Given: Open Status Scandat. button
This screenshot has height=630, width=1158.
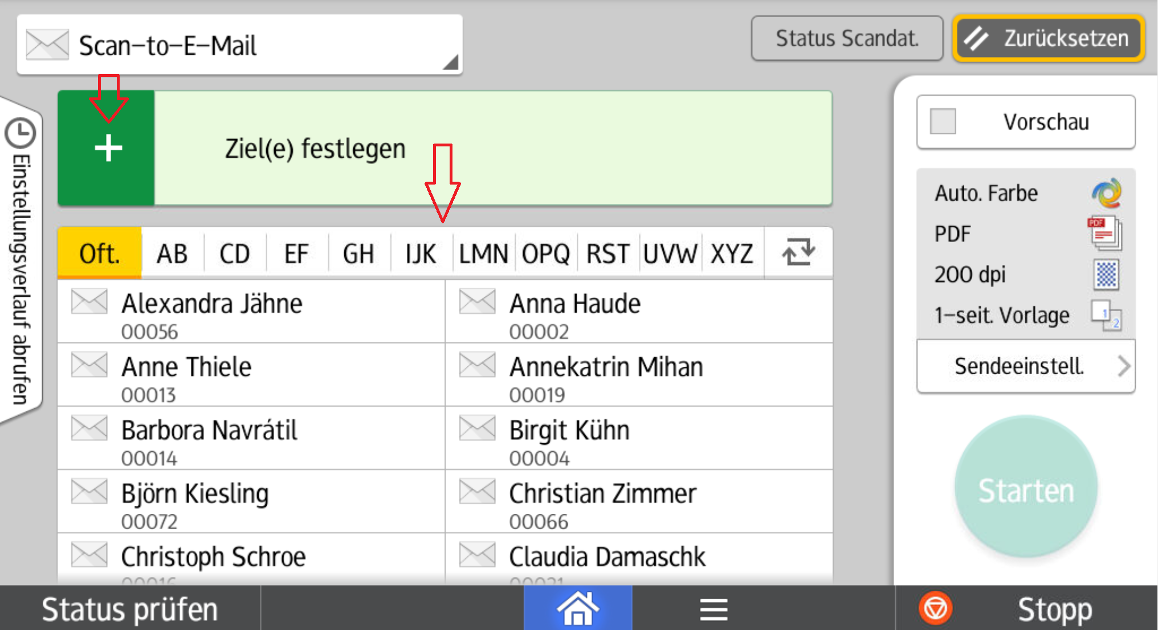Looking at the screenshot, I should 847,38.
